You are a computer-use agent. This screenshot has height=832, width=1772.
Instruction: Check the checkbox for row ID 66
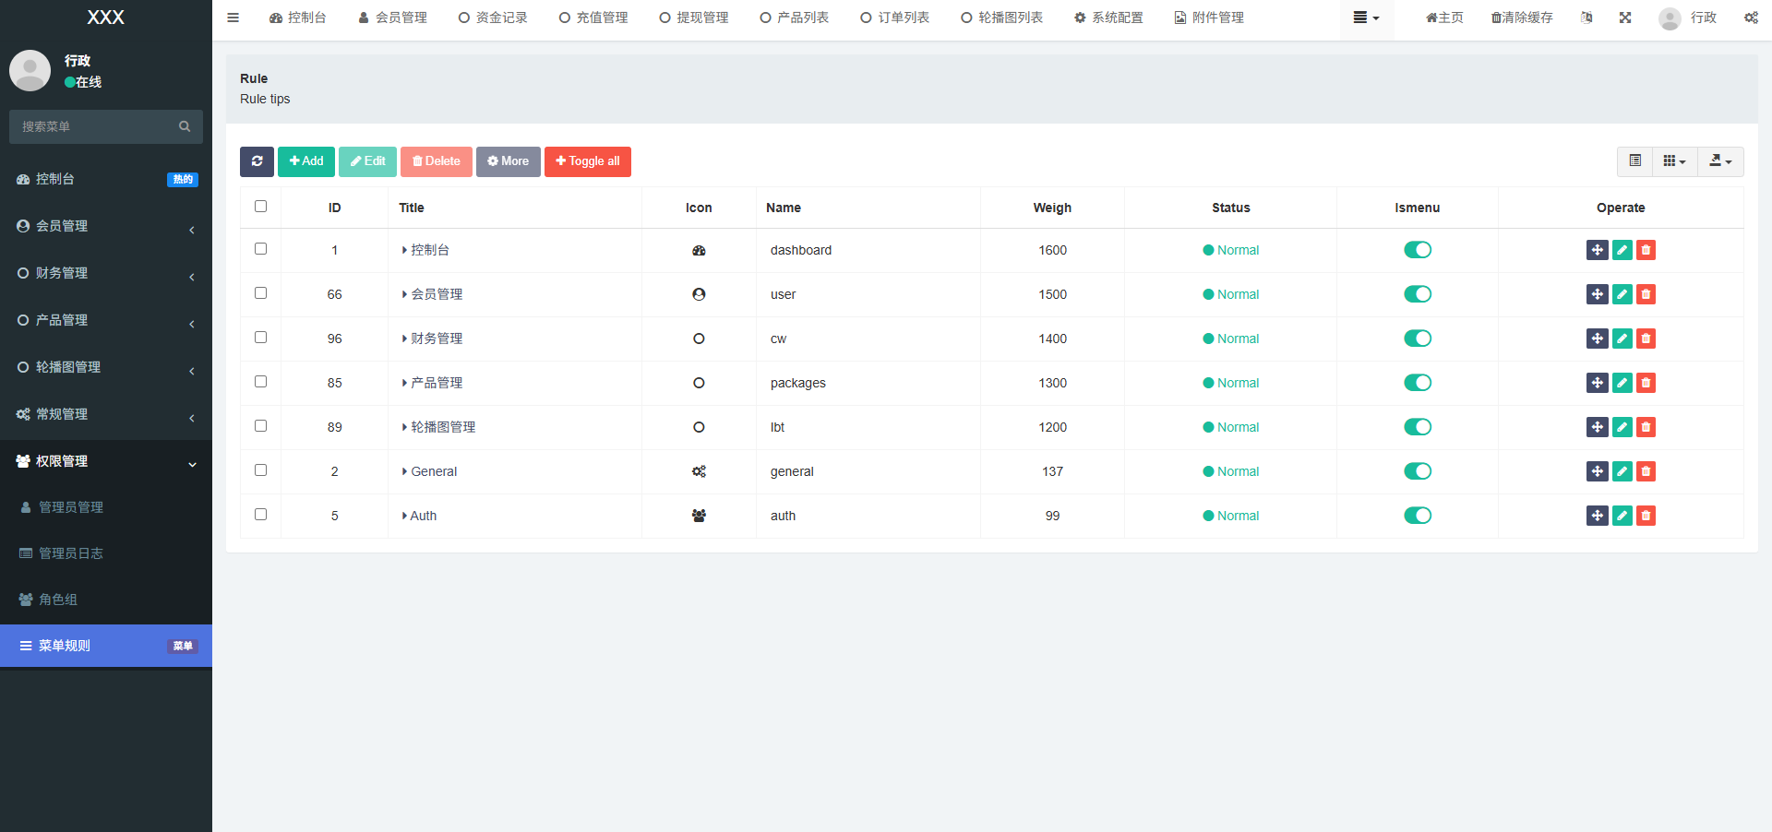[x=260, y=293]
